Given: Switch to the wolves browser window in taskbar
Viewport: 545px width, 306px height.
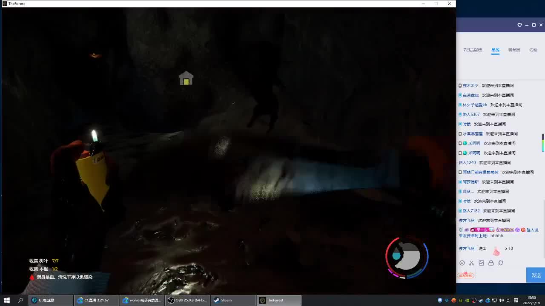Looking at the screenshot, I should click(142, 300).
